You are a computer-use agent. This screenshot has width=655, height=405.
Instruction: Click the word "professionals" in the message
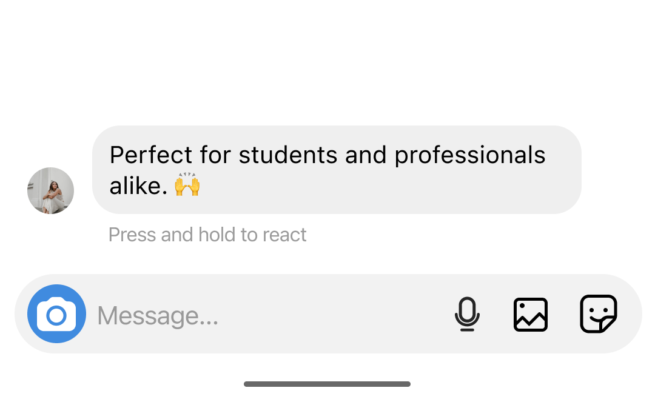470,155
